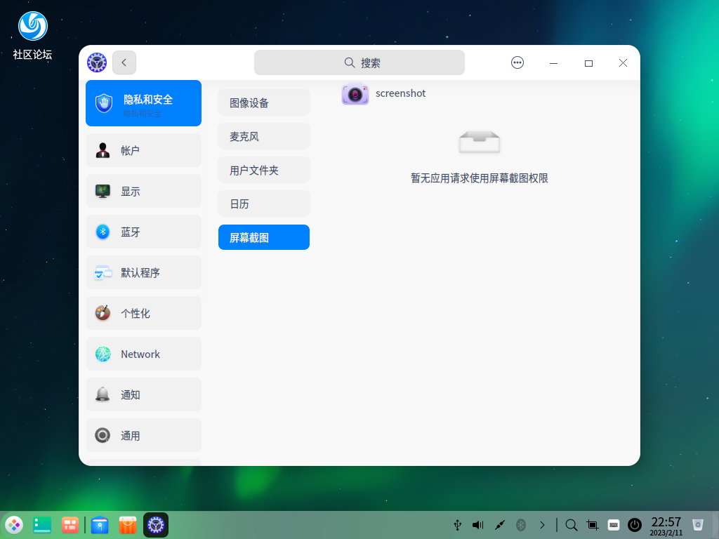Open the power options icon in tray

634,524
